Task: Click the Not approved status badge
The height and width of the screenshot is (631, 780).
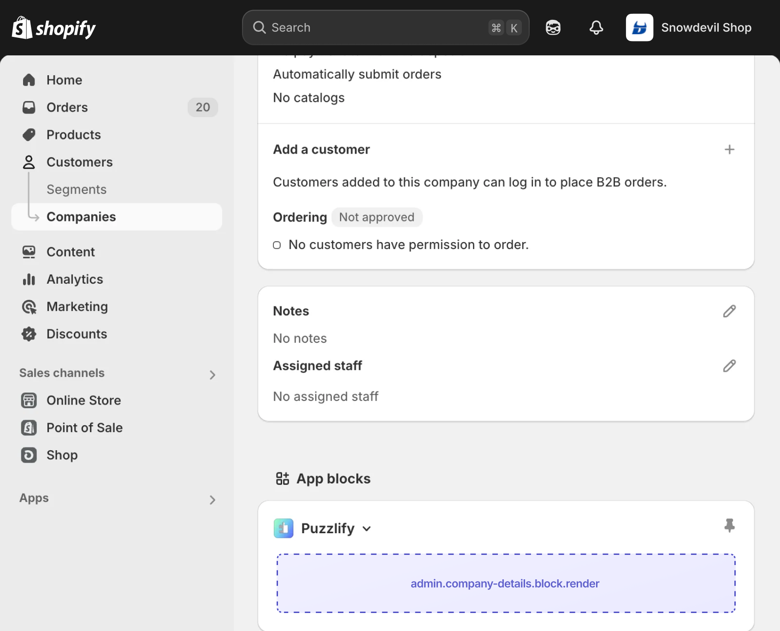Action: [377, 217]
